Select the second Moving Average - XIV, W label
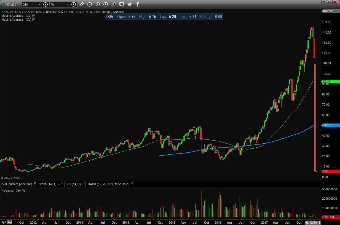This screenshot has height=225, width=340. tap(18, 20)
